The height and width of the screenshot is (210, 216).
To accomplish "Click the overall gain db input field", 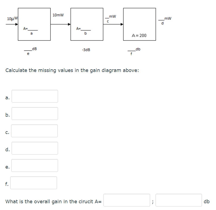I will pyautogui.click(x=179, y=200).
